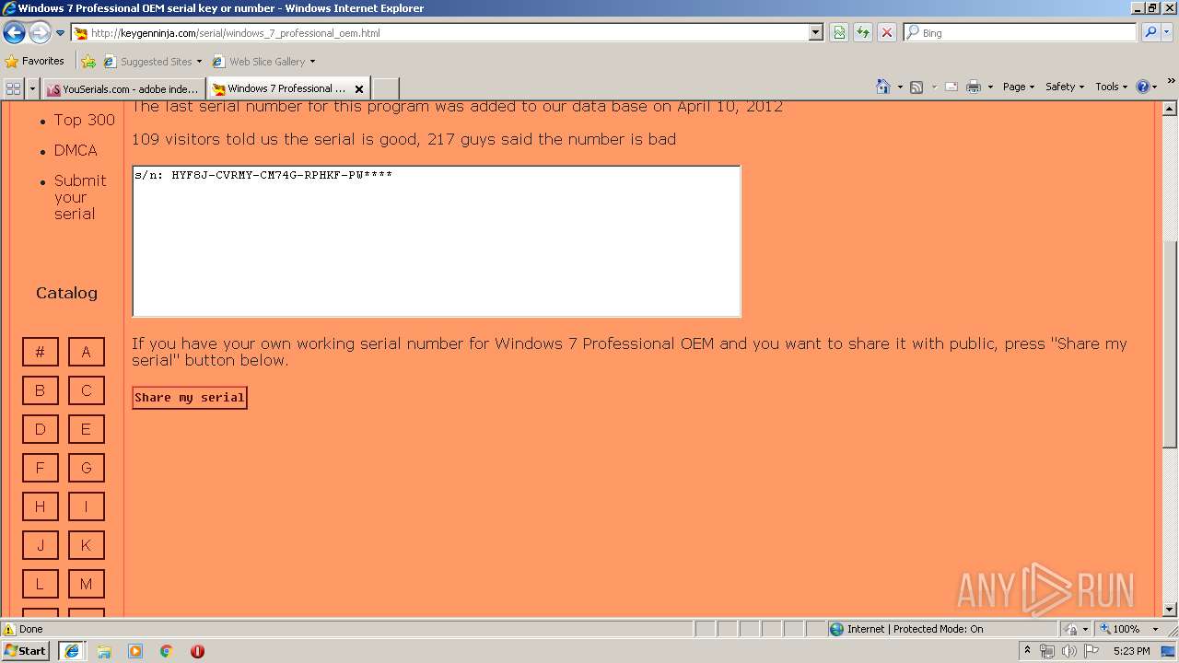Close the Windows 7 Professional tab
Image resolution: width=1179 pixels, height=663 pixels.
tap(359, 89)
